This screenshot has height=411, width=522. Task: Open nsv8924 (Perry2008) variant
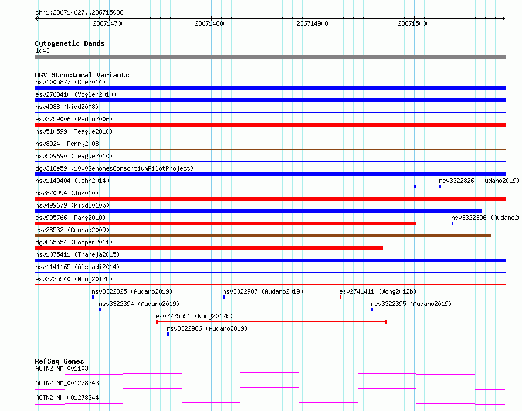click(69, 144)
